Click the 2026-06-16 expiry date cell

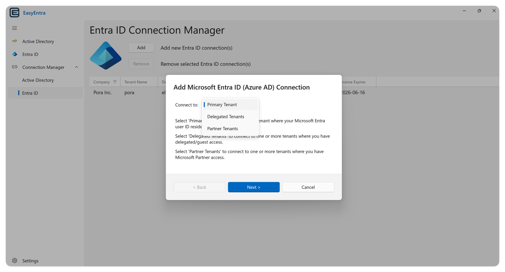[x=353, y=92]
